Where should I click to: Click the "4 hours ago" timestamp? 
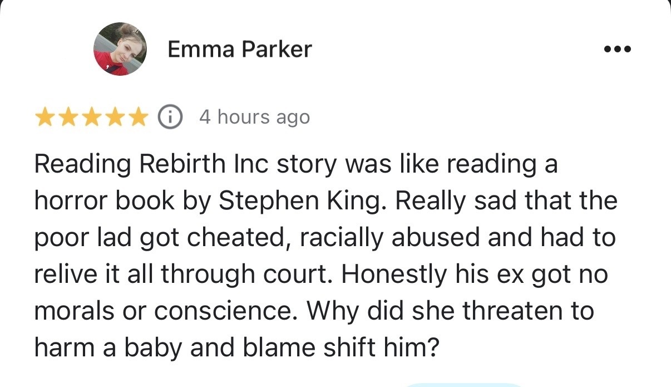click(254, 117)
